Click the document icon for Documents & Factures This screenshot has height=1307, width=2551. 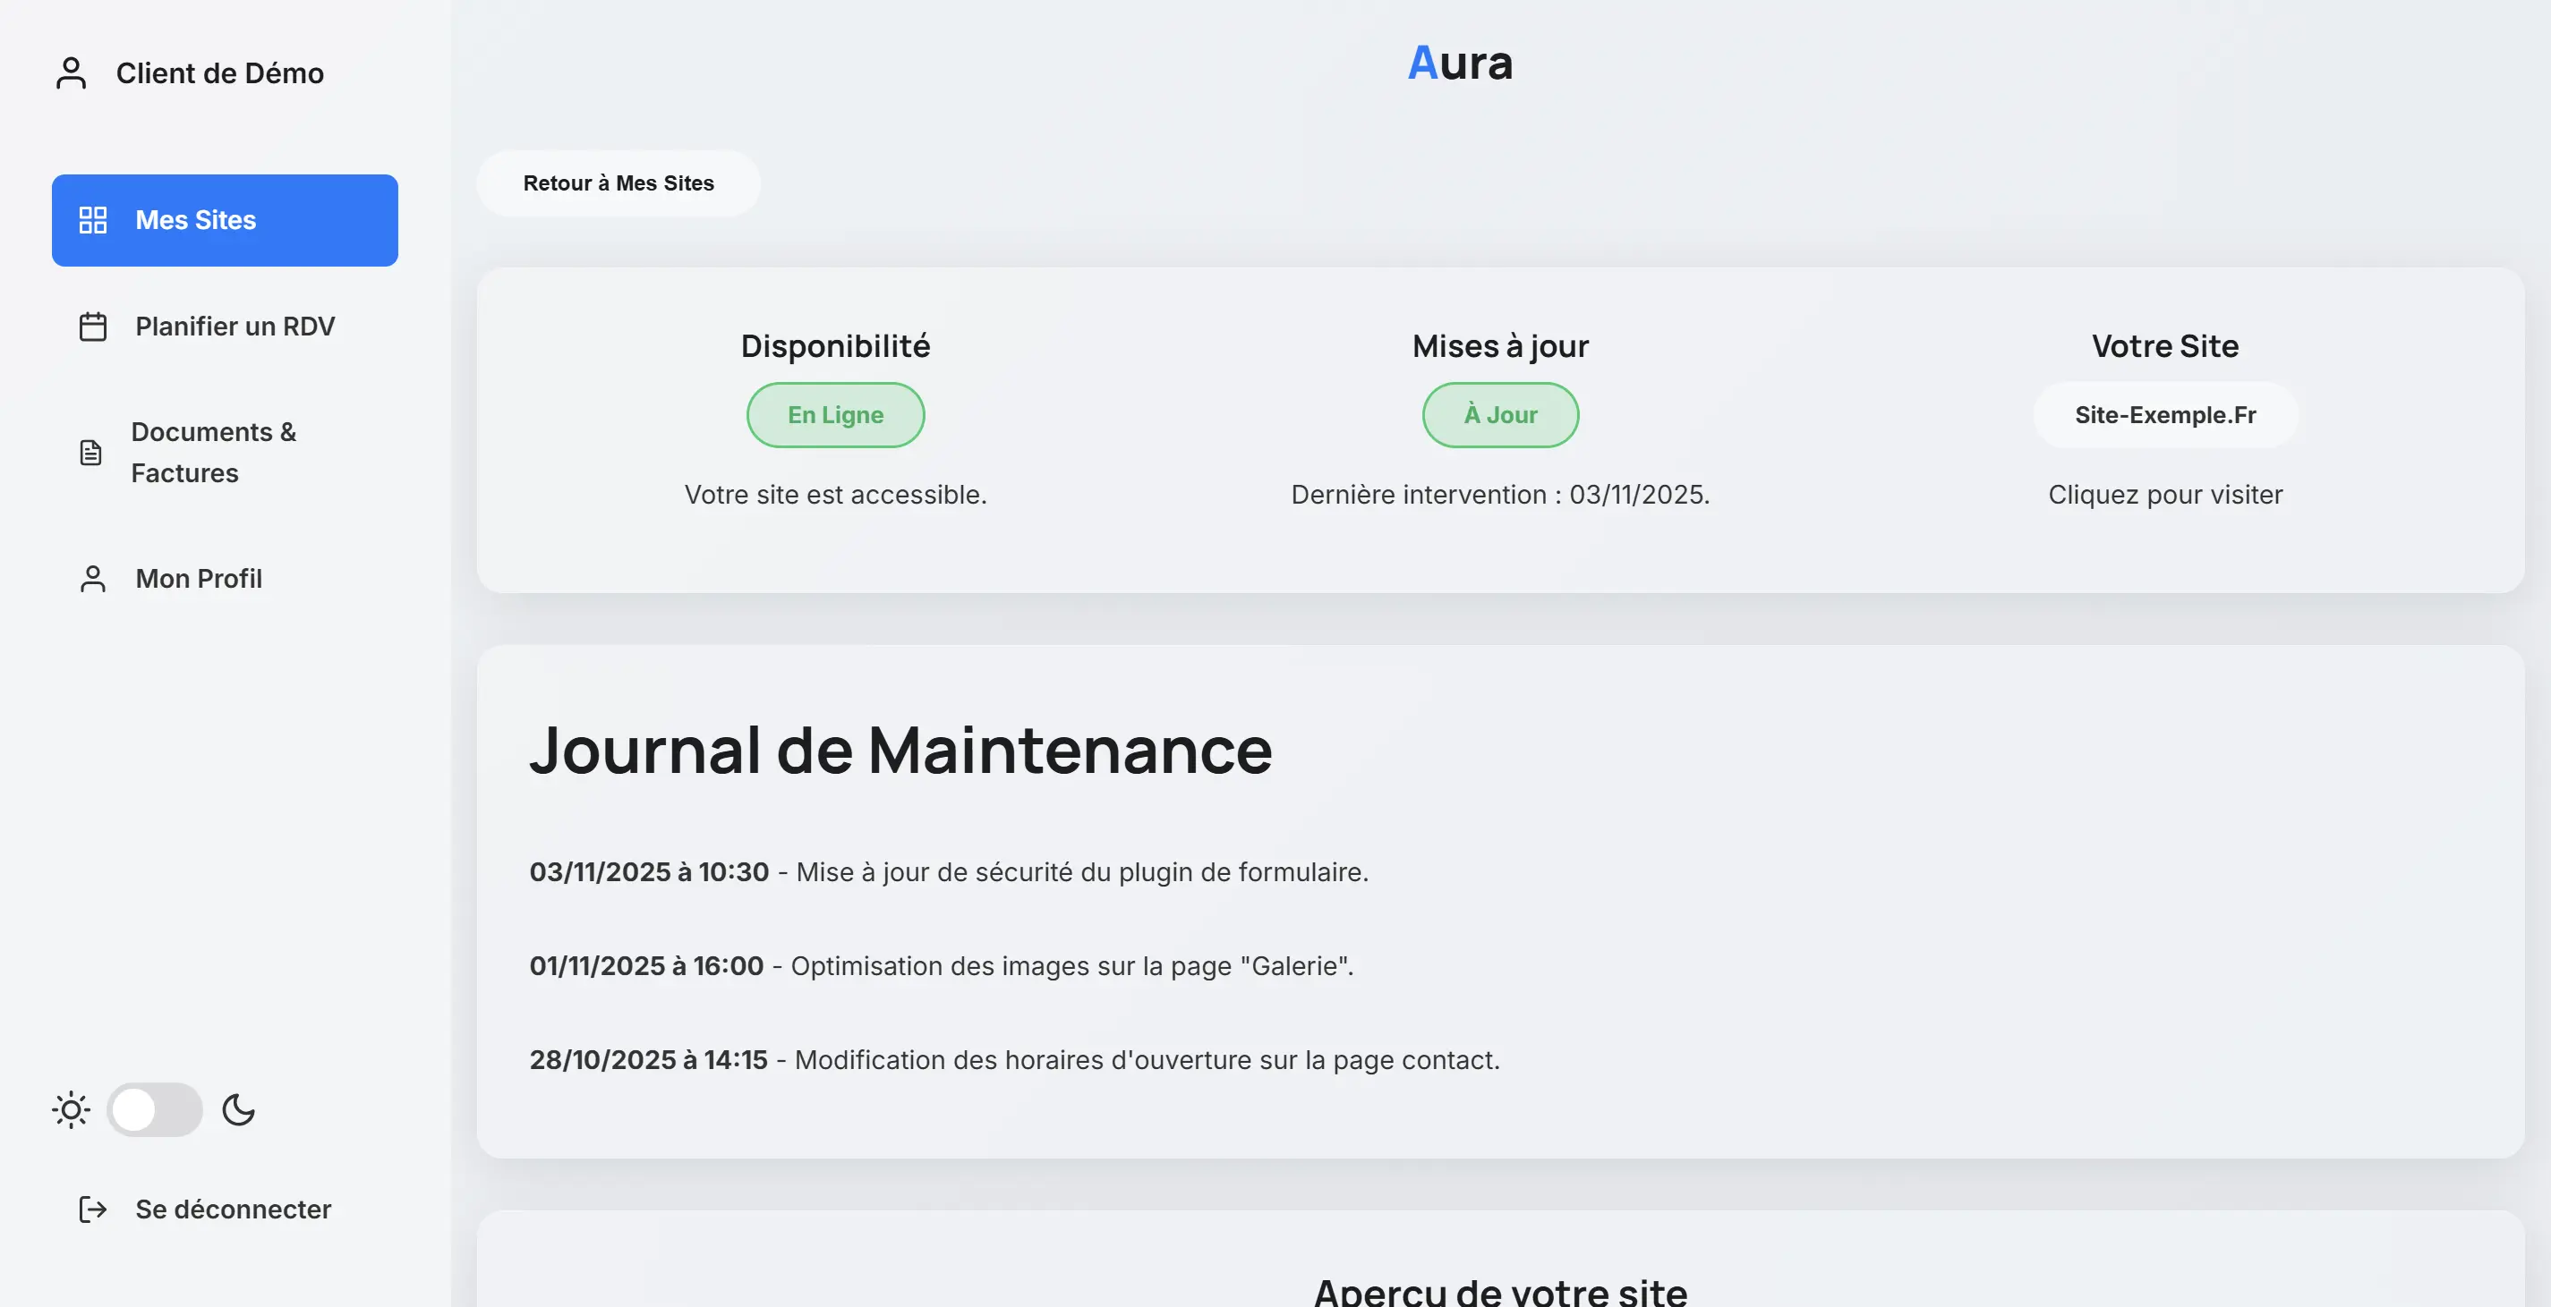[90, 452]
